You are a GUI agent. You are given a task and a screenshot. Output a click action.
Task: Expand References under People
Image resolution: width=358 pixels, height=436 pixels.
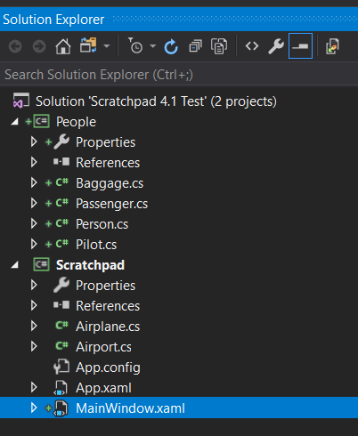34,162
